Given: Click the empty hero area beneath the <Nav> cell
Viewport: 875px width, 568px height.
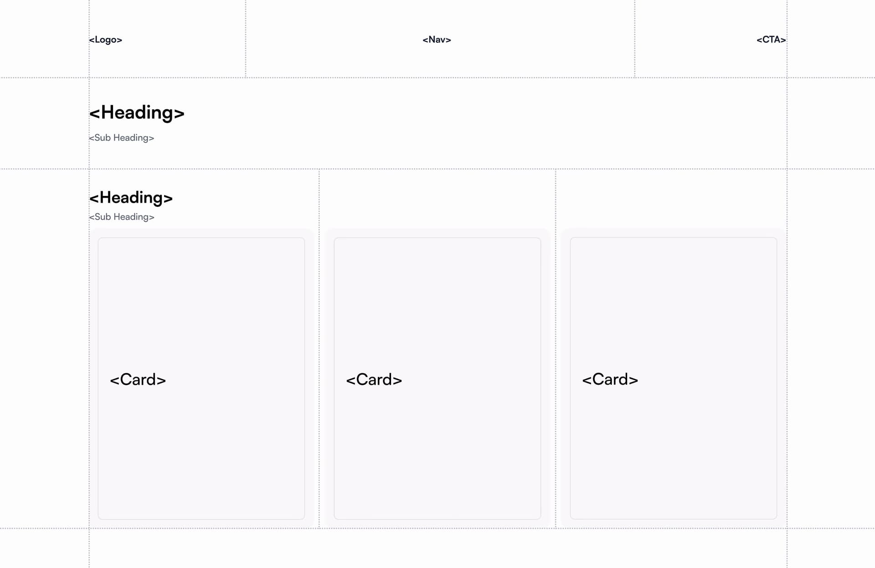Looking at the screenshot, I should pyautogui.click(x=440, y=123).
